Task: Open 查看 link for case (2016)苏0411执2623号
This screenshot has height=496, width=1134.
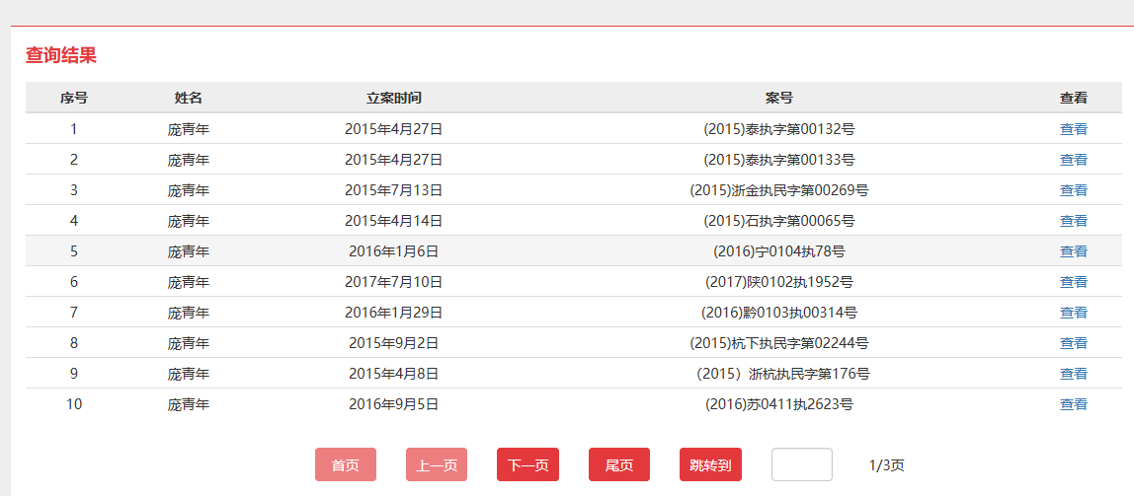Action: [x=1073, y=404]
